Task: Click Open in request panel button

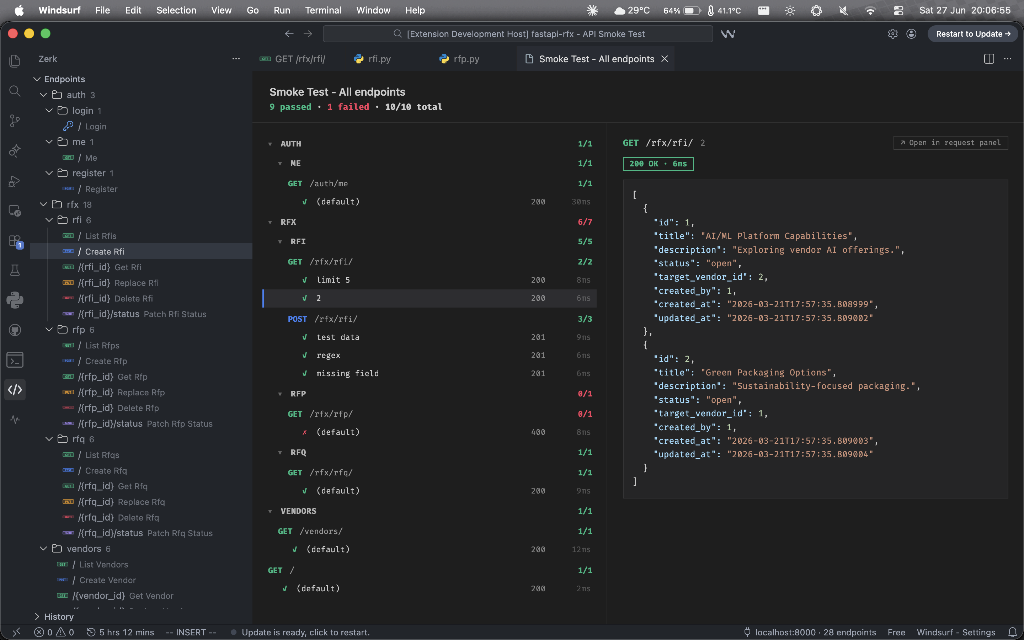Action: (950, 143)
